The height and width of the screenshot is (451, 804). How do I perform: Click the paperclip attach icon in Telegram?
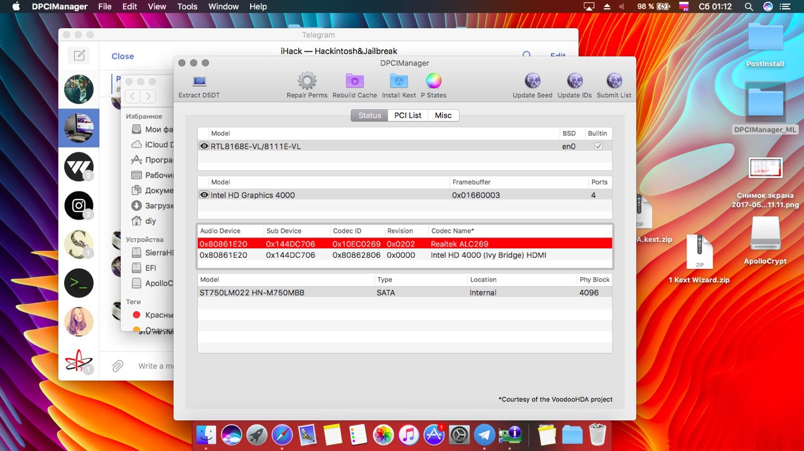coord(117,366)
